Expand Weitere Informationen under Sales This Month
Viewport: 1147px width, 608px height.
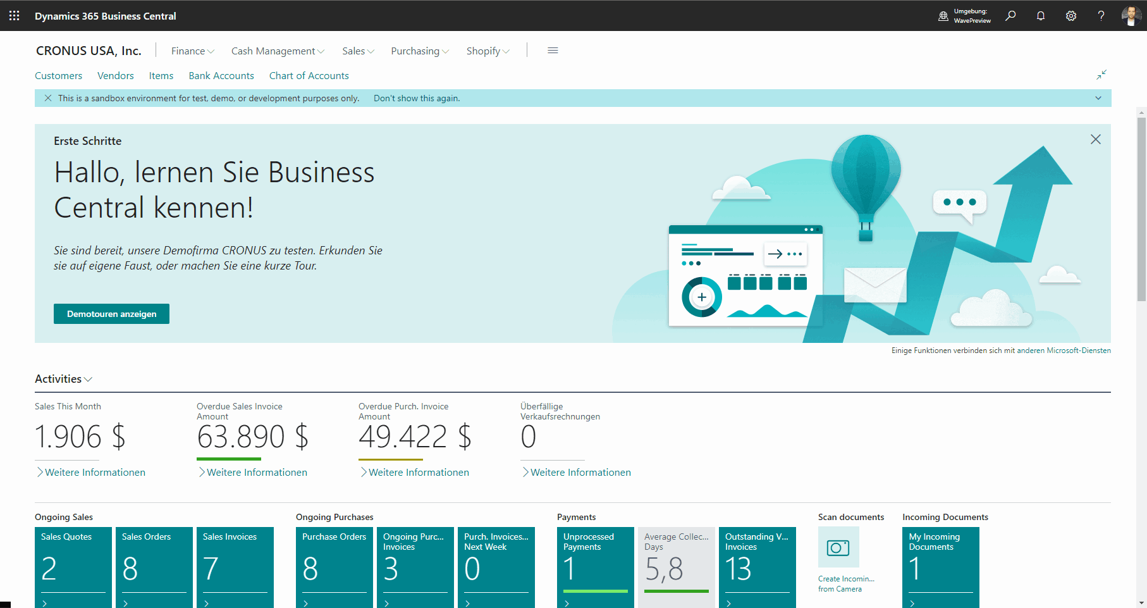point(90,472)
